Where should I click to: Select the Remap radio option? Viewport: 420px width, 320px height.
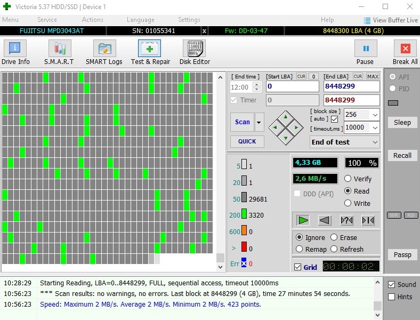(x=299, y=249)
